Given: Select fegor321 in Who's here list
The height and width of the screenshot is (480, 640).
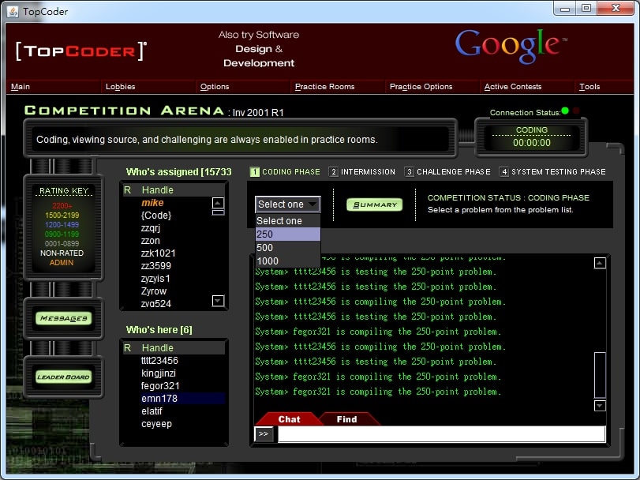Looking at the screenshot, I should [160, 386].
